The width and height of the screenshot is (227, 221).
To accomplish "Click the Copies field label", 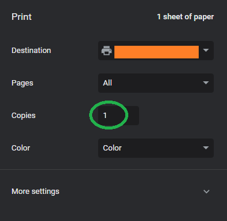I will 23,116.
